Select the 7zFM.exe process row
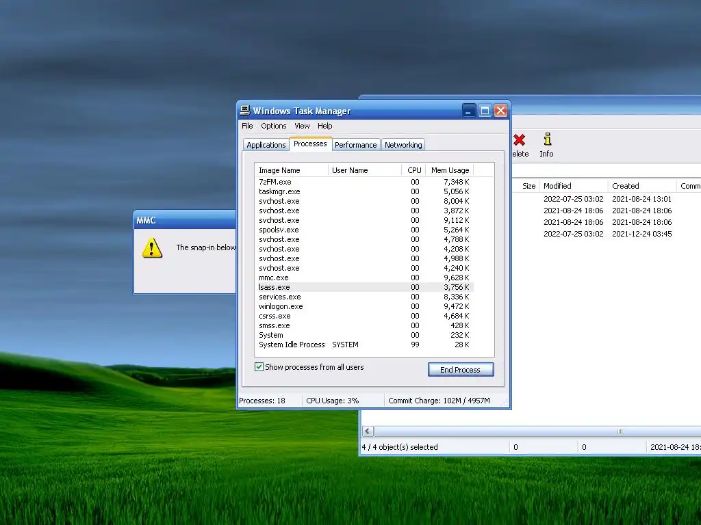This screenshot has width=701, height=525. click(364, 182)
